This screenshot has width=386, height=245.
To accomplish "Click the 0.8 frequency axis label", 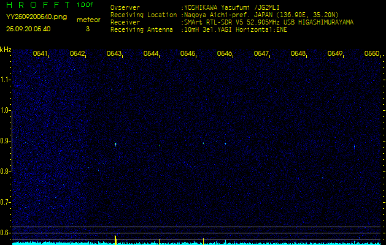I will tap(5, 171).
